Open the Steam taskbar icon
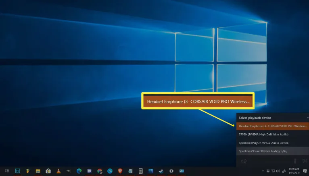The image size is (309, 176). click(x=161, y=171)
